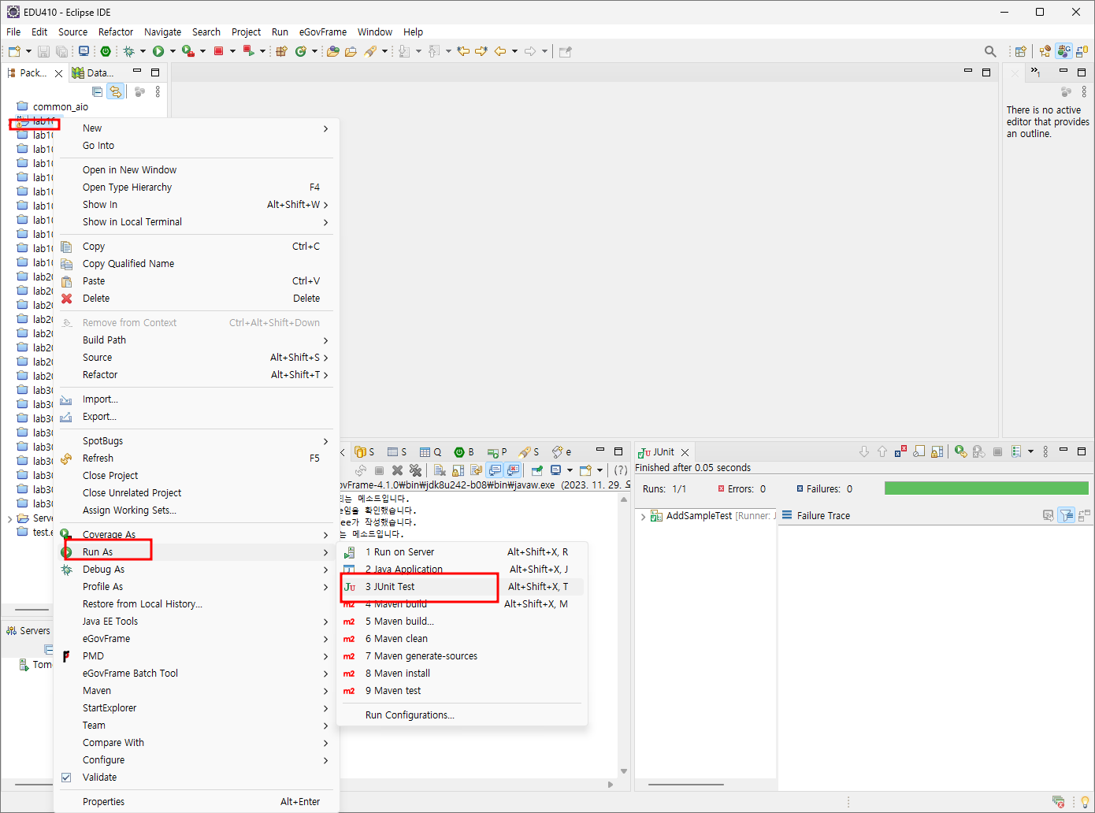Click the Save All toolbar icon

[61, 51]
